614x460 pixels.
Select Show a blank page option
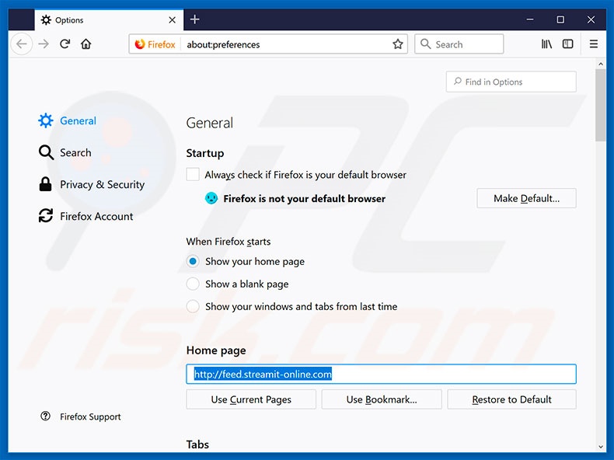click(x=193, y=284)
